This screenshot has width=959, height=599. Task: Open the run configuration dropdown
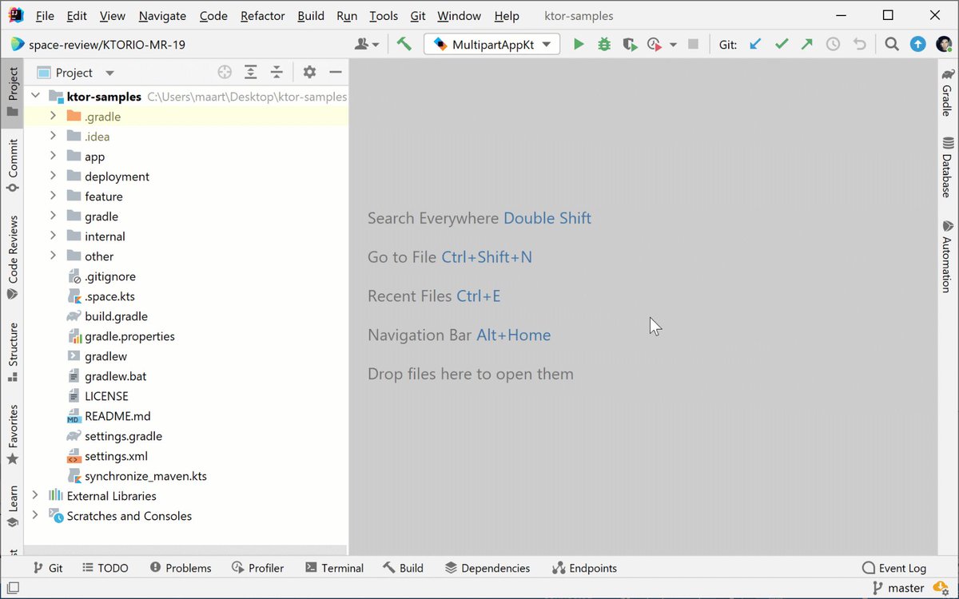click(x=547, y=44)
